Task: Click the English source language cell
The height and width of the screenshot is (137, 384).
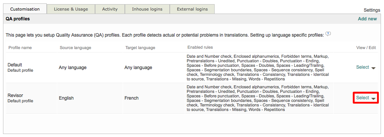Action: 66,98
